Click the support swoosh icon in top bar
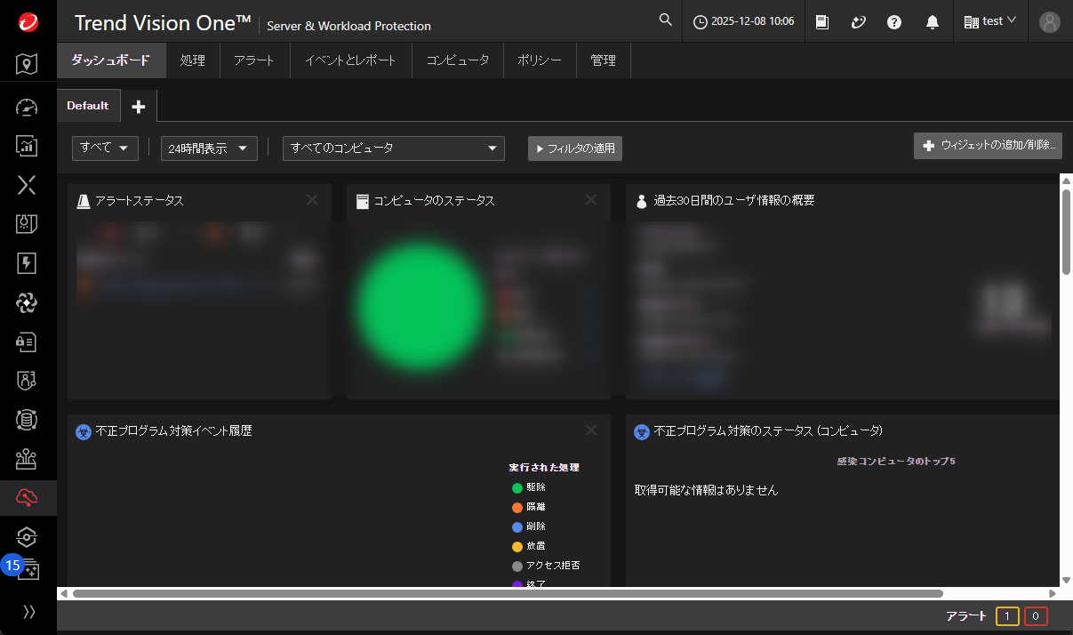This screenshot has height=635, width=1073. point(858,21)
